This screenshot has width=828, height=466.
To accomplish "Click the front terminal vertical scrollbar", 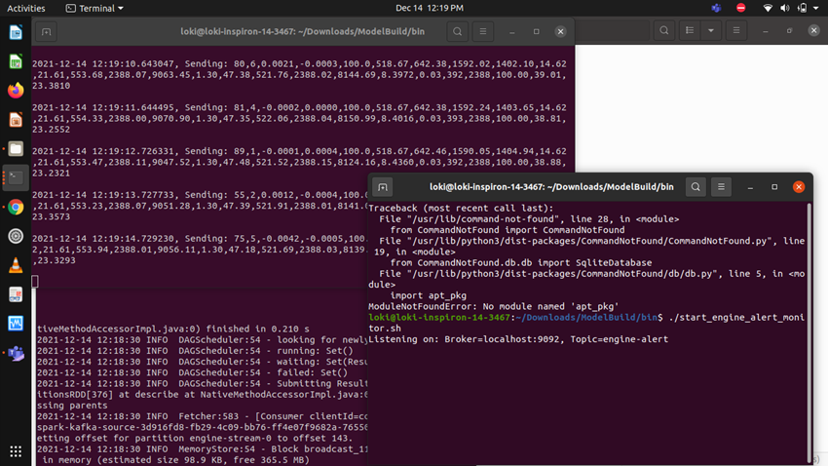I will coord(809,332).
